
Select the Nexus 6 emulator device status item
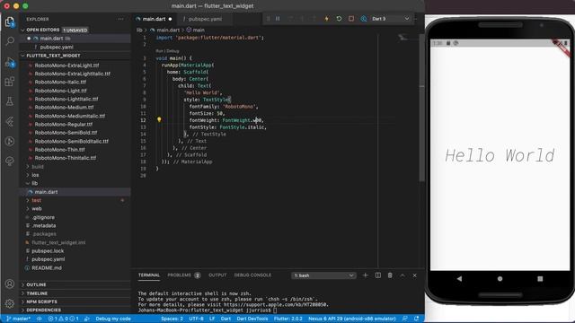(x=351, y=319)
